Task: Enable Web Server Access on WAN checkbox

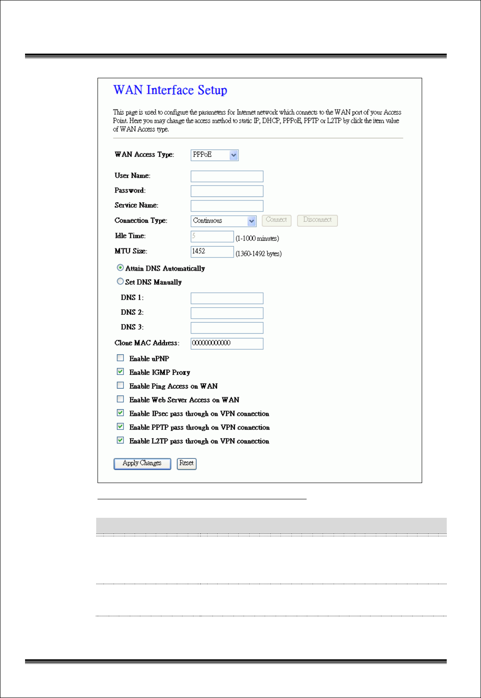Action: coord(120,399)
